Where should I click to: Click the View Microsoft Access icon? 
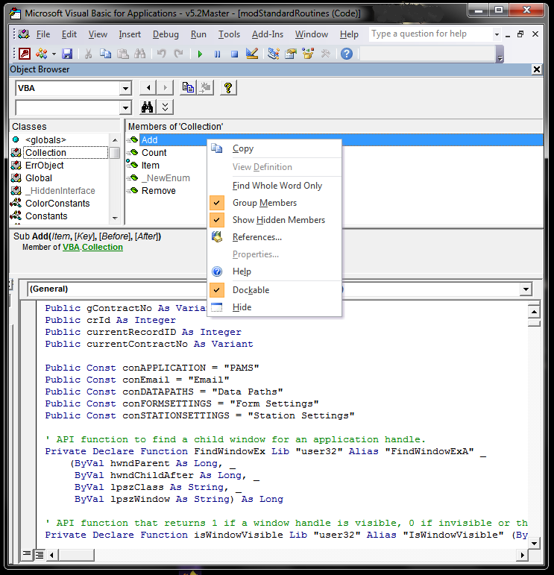point(25,54)
